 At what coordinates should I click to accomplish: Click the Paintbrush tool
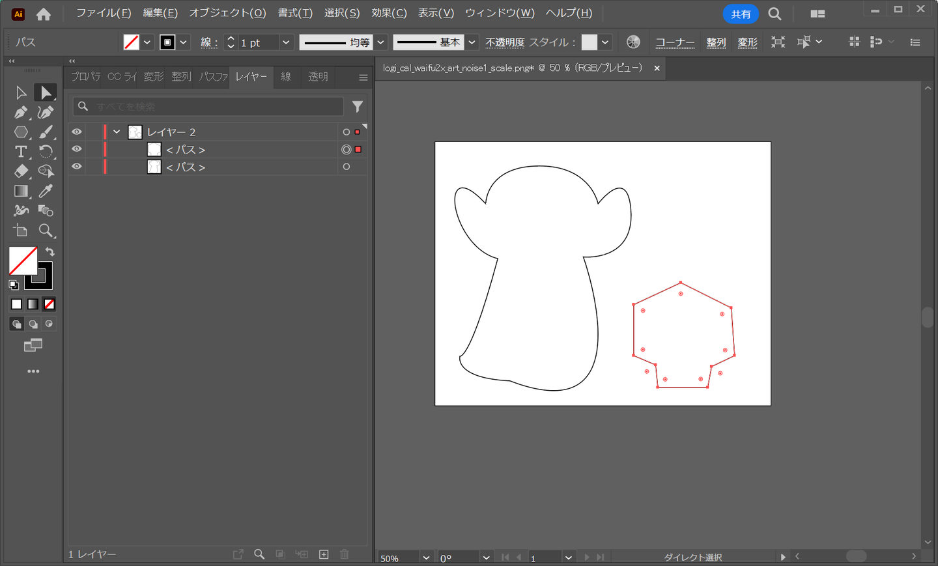click(x=46, y=132)
